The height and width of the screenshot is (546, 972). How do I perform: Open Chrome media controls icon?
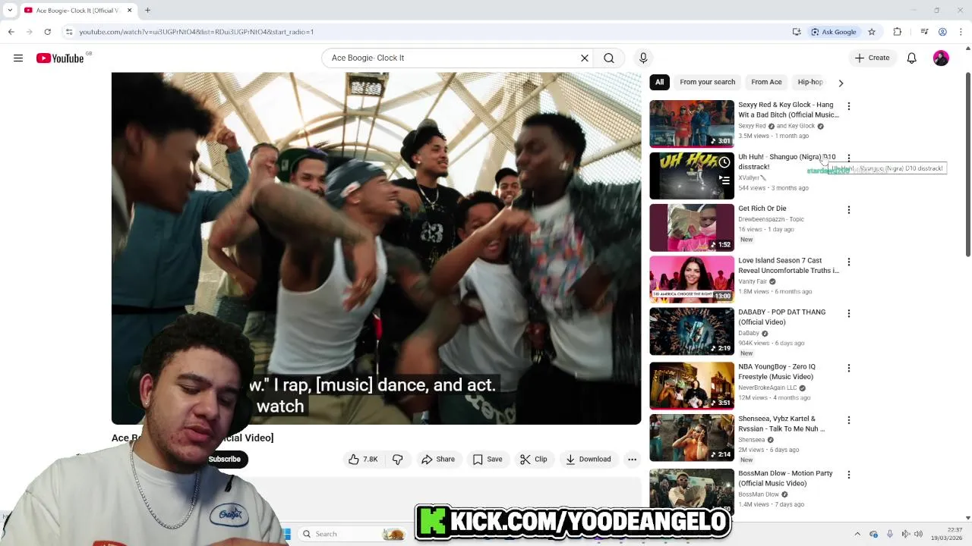924,32
